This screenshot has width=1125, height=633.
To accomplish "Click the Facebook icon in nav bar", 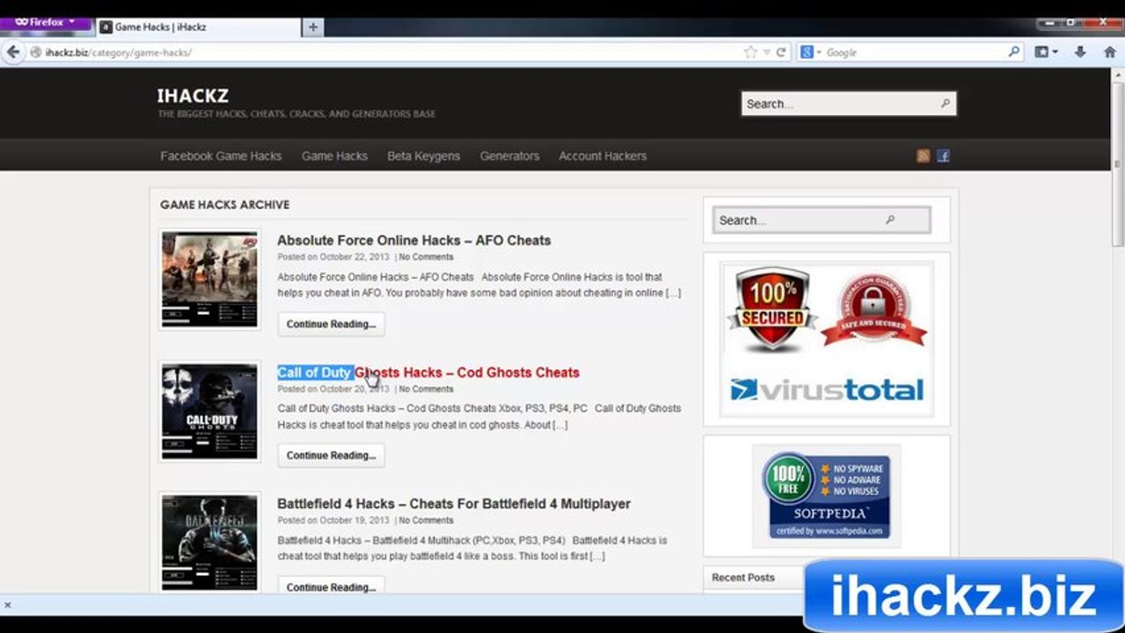I will 943,156.
